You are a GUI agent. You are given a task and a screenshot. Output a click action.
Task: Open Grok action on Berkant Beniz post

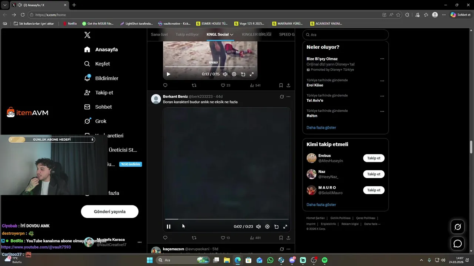coord(282,97)
